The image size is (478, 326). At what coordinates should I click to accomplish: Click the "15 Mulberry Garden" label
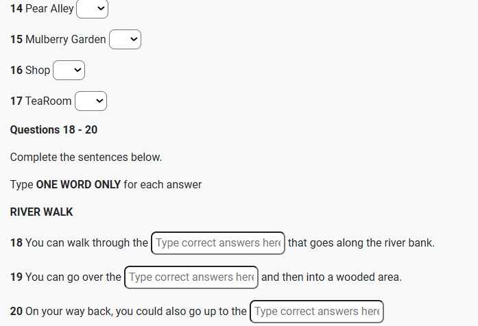(x=58, y=40)
